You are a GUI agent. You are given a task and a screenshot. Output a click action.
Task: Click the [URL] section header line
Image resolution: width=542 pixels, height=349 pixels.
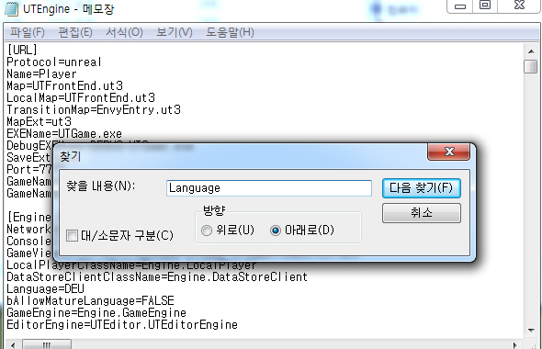22,51
